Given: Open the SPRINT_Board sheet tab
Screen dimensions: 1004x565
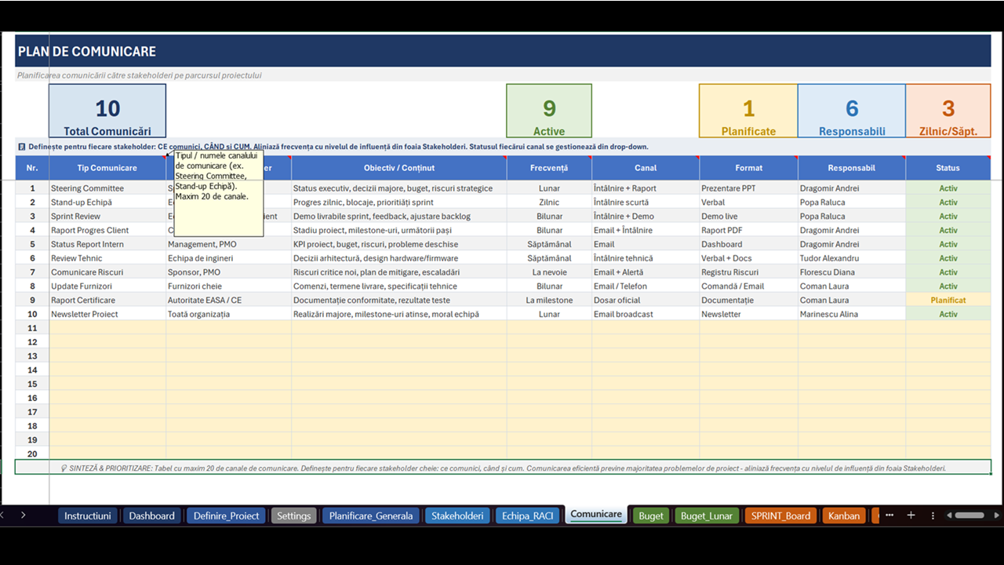Looking at the screenshot, I should [780, 516].
